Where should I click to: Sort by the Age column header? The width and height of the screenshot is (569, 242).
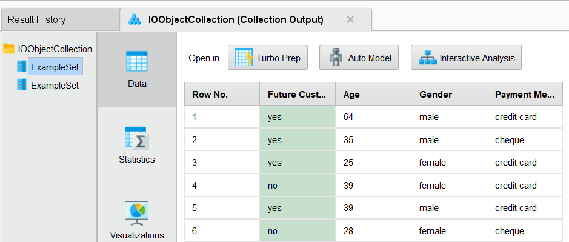(x=373, y=94)
